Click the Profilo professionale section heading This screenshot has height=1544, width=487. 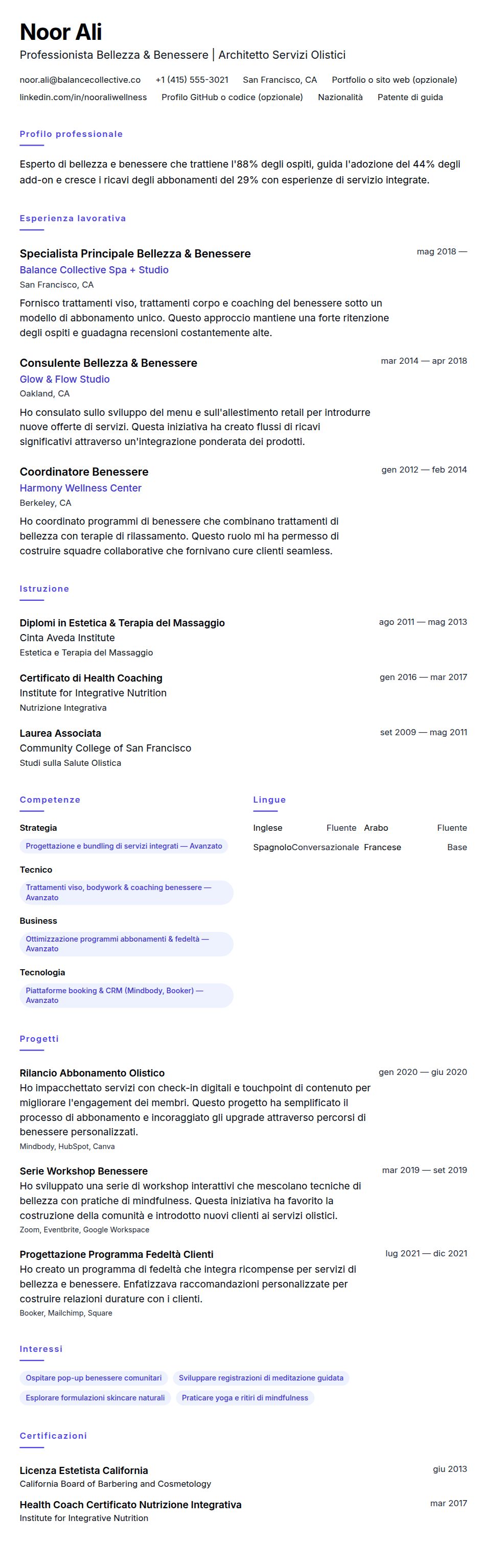coord(72,134)
